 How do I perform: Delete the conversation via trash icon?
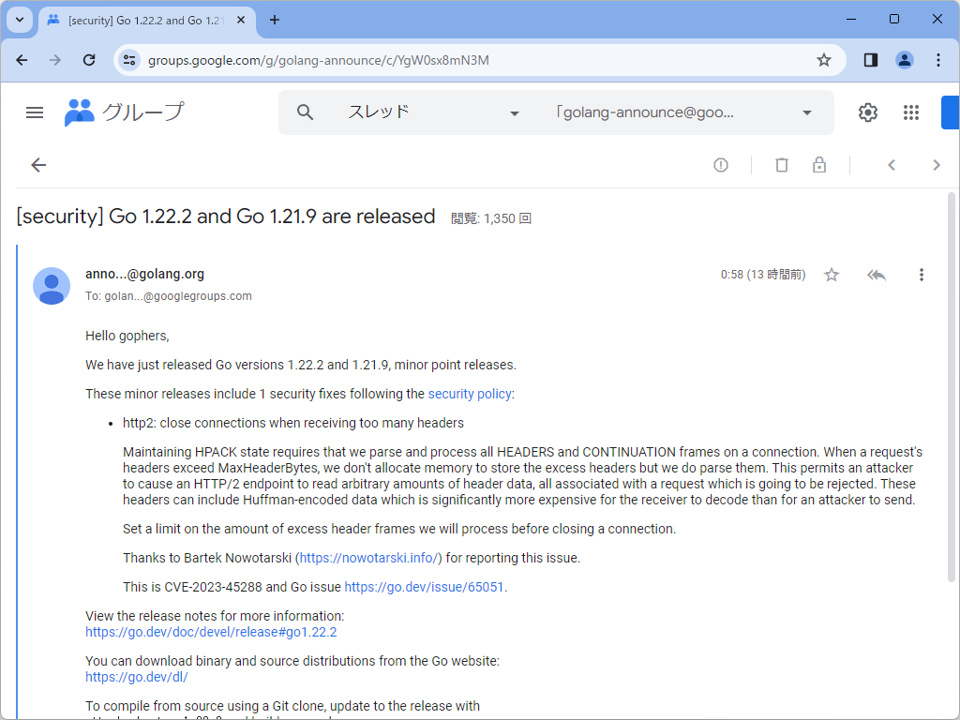(782, 164)
